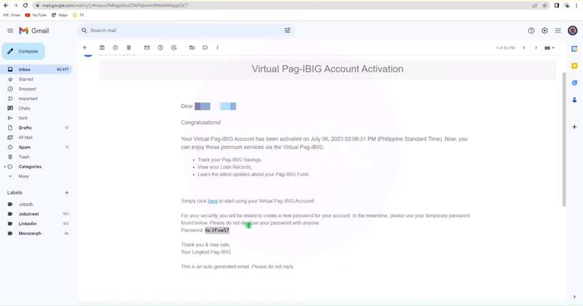This screenshot has height=306, width=583.
Task: Open the Google account avatar
Action: click(x=573, y=31)
